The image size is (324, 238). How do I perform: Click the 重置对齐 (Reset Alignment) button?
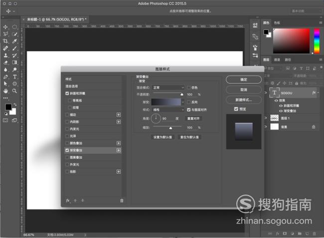[x=193, y=118]
